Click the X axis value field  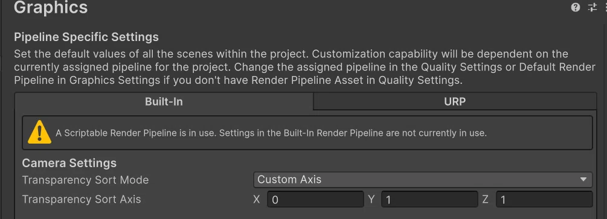[x=315, y=200]
